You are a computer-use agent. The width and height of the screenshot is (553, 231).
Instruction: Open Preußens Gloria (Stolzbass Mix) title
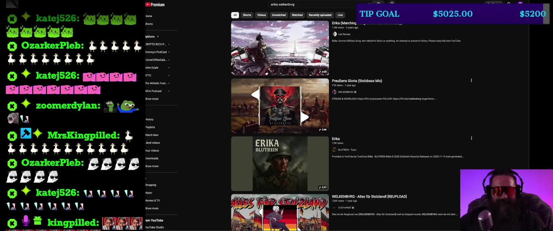(x=357, y=81)
